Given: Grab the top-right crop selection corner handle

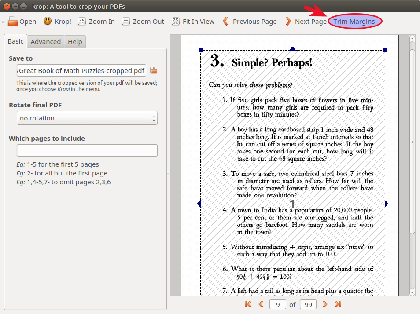Looking at the screenshot, I should point(385,51).
